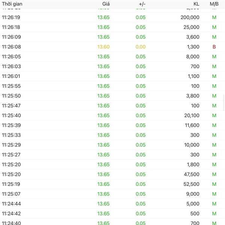The image size is (225, 225).
Task: Click the 200,000 volume cell
Action: [x=190, y=17]
